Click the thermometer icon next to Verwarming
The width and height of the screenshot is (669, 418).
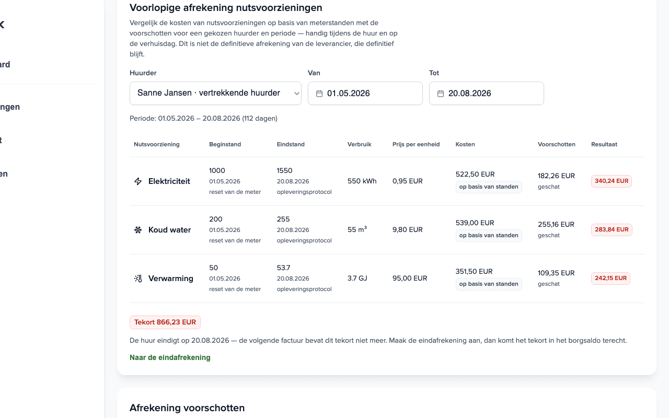(138, 278)
